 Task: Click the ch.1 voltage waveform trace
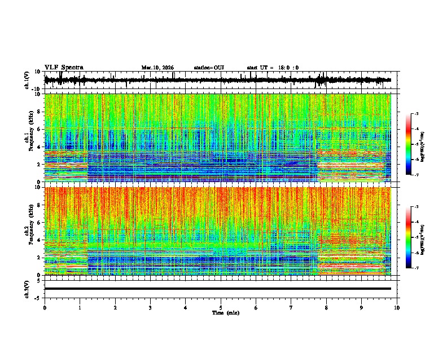pyautogui.click(x=218, y=80)
